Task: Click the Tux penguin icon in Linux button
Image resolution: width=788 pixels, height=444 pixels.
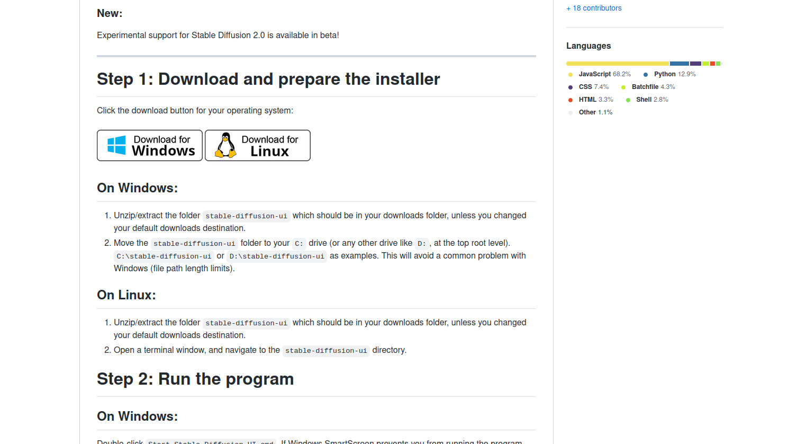Action: pyautogui.click(x=226, y=145)
